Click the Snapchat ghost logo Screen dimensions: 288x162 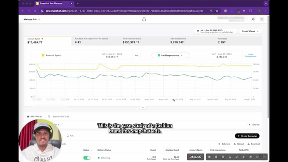coord(144,19)
